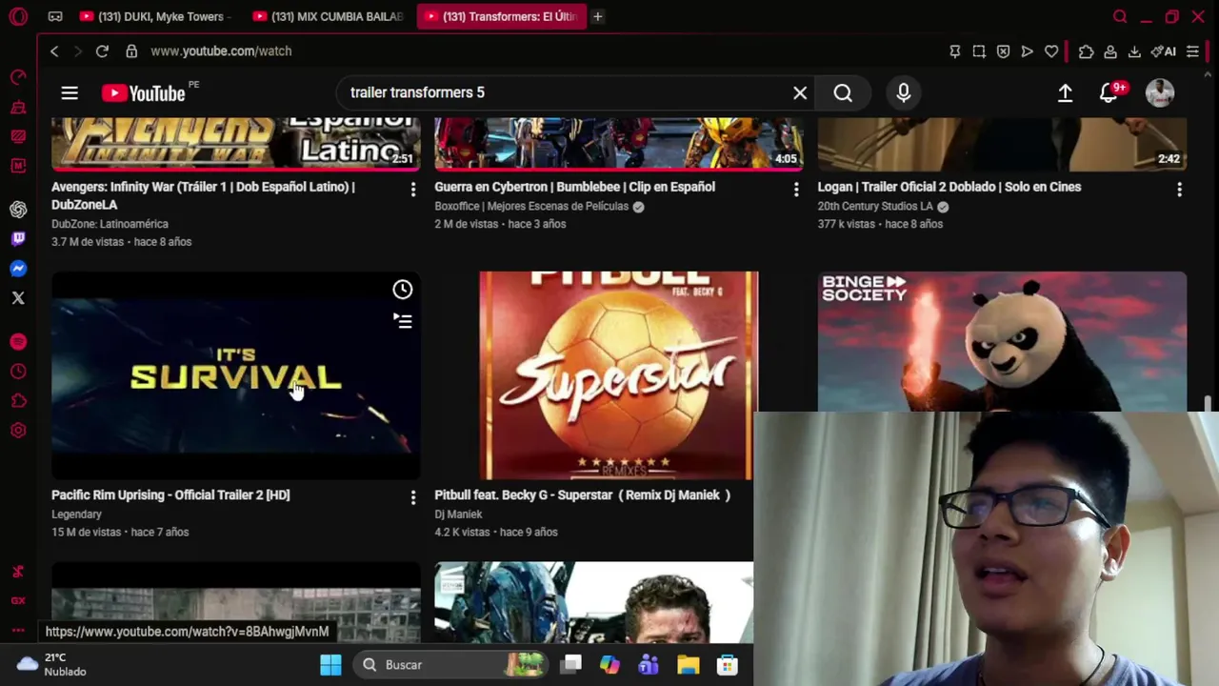Open browser extensions puzzle icon in toolbar

point(1086,51)
